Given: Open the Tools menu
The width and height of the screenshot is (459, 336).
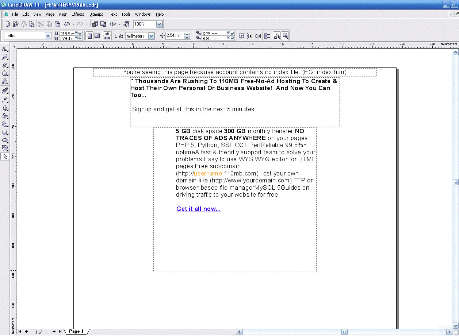Looking at the screenshot, I should click(x=126, y=14).
